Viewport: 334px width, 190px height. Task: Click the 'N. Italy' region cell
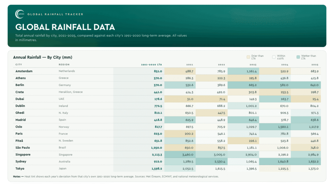pyautogui.click(x=64, y=113)
